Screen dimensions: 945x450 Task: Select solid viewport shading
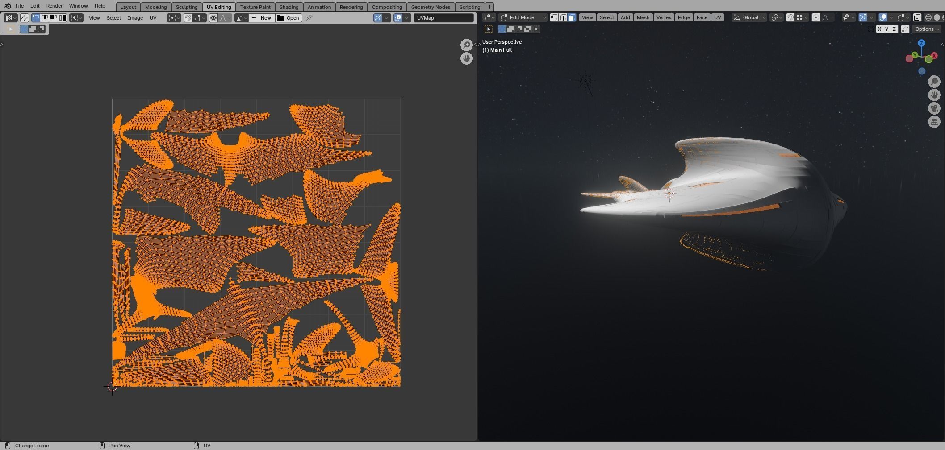[937, 17]
